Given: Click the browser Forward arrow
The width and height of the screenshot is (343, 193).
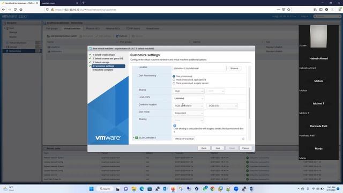Looking at the screenshot, I should pos(10,10).
